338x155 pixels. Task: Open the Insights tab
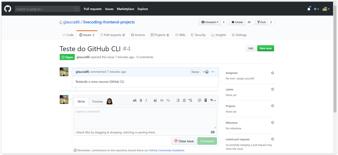click(x=219, y=35)
